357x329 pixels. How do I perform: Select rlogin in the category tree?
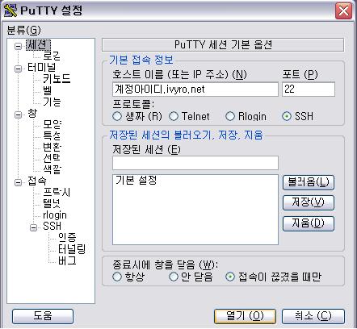click(55, 215)
